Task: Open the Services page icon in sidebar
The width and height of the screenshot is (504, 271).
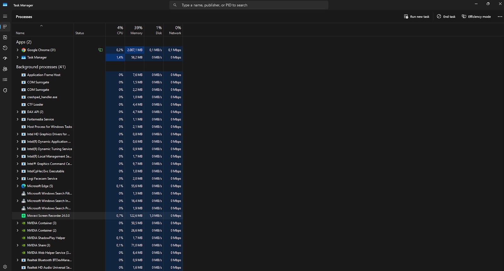Action: click(5, 90)
